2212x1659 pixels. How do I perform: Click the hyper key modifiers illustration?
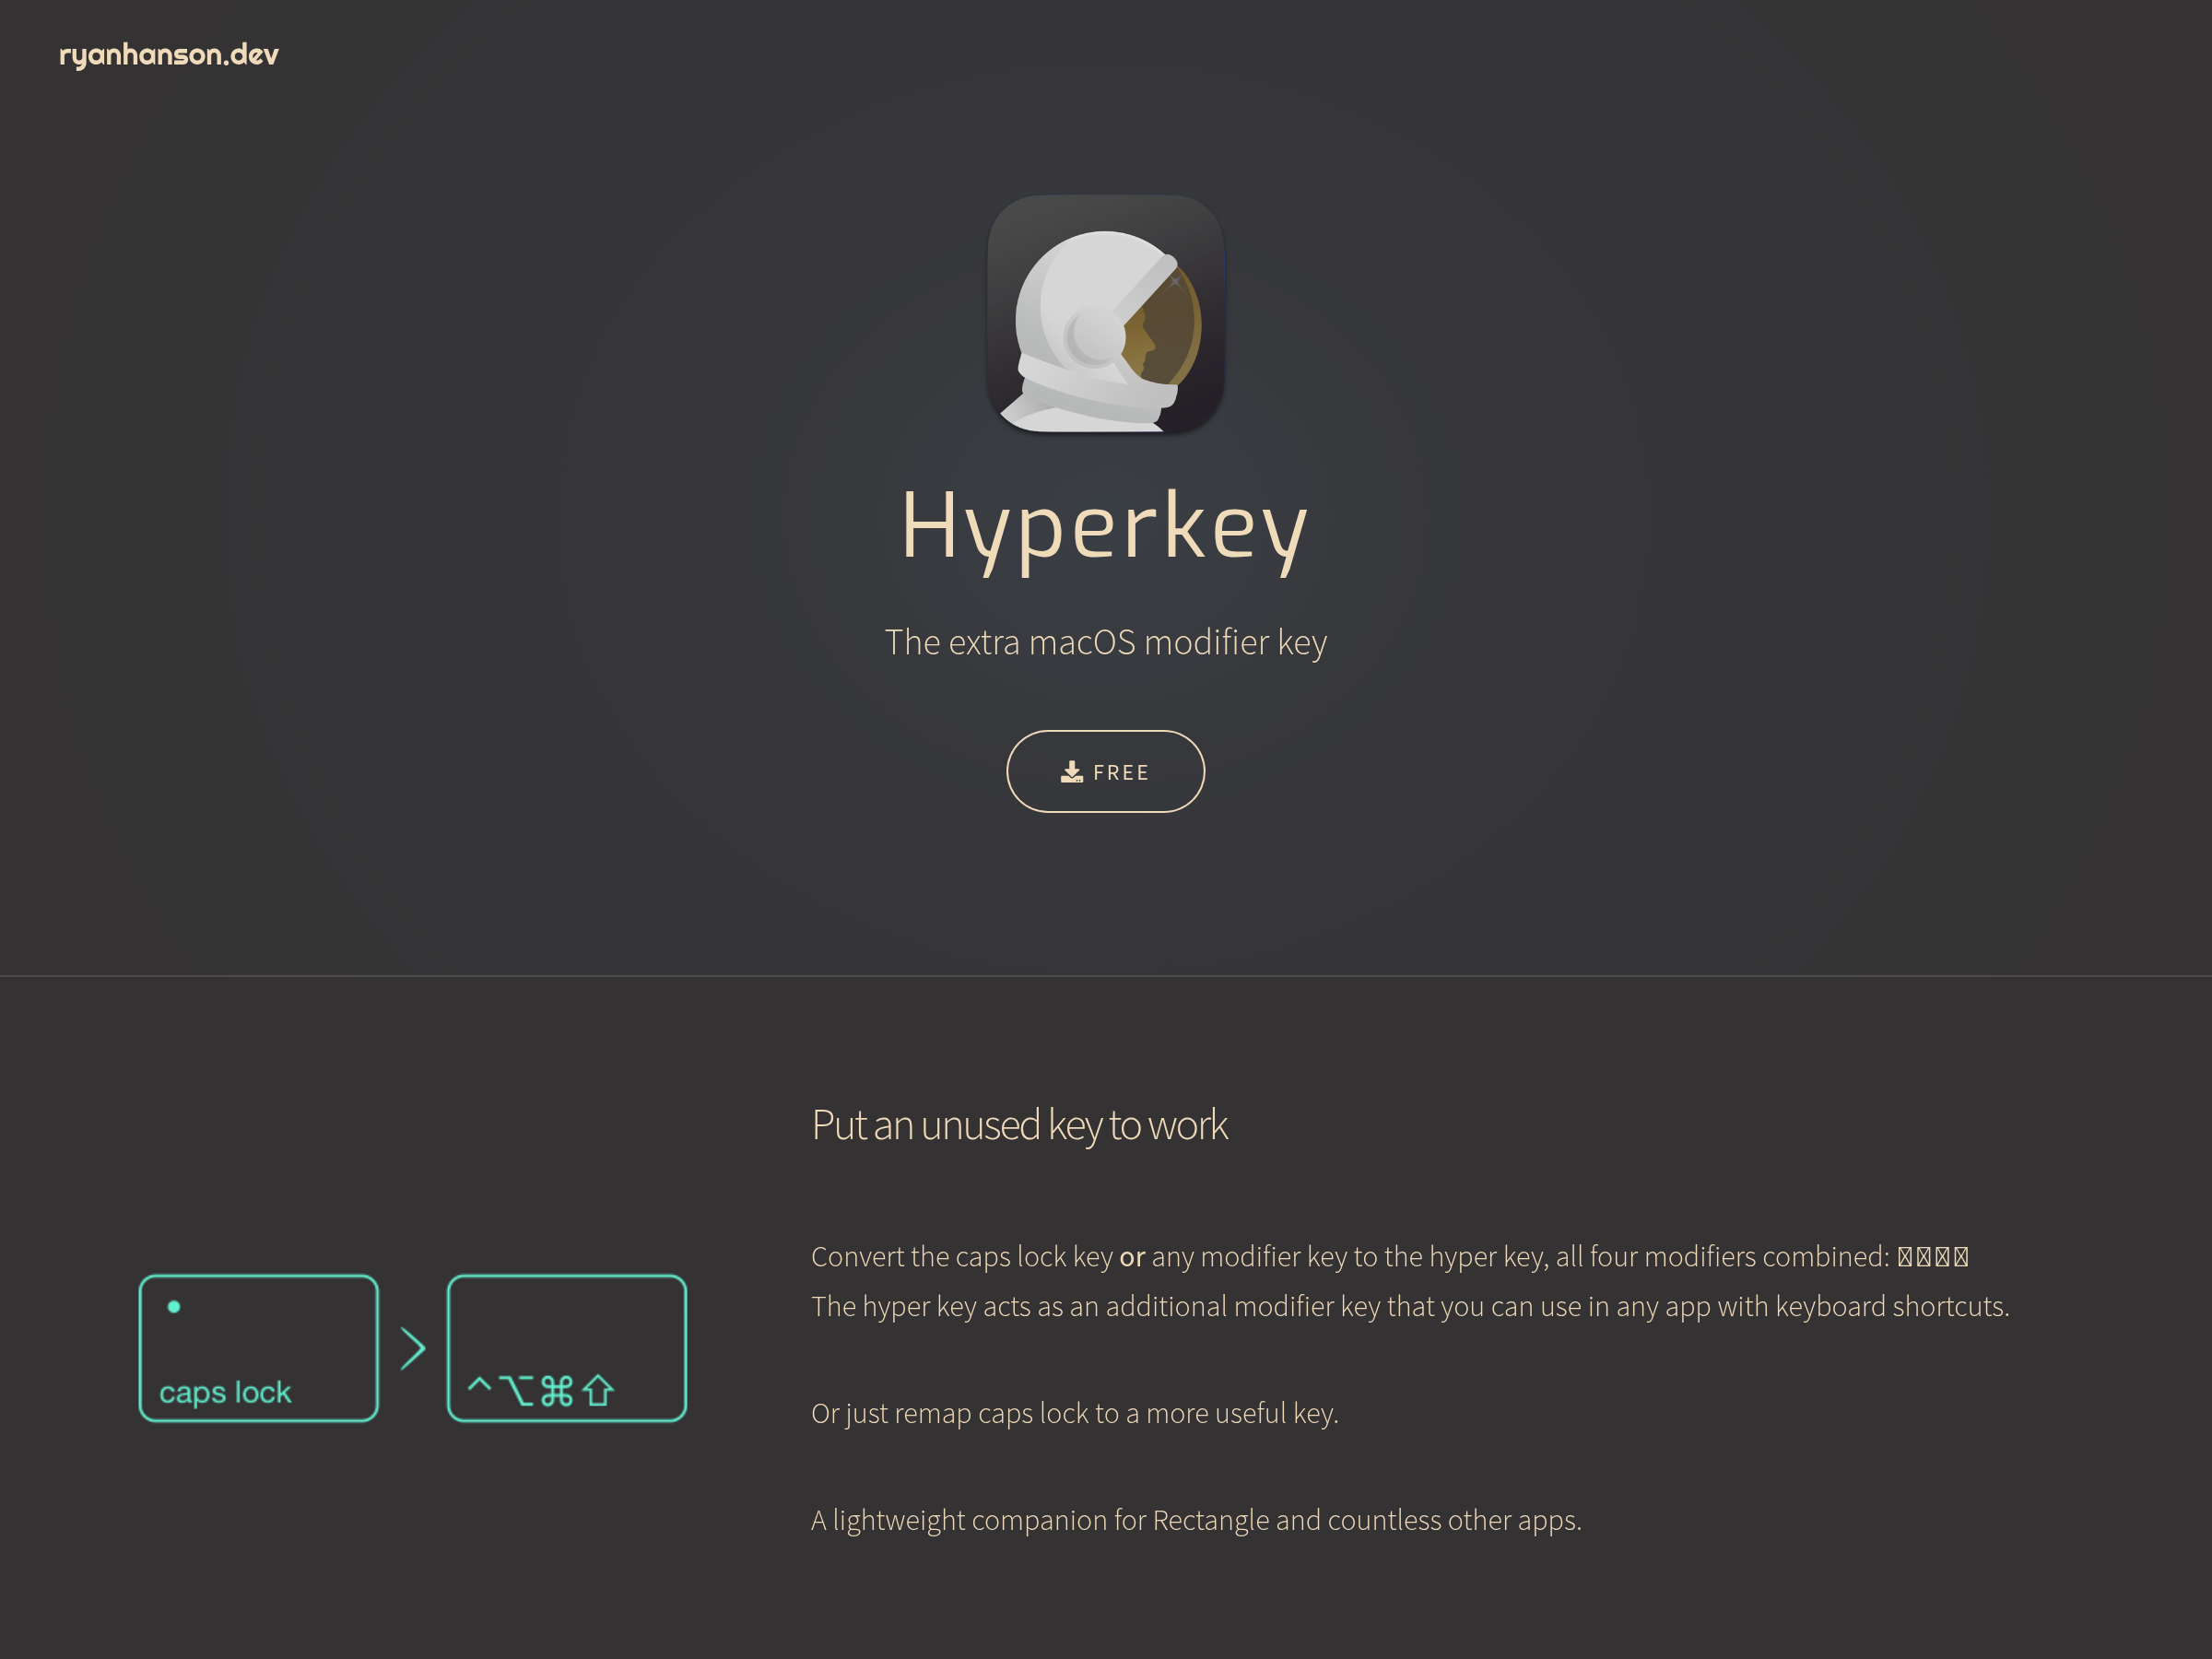567,1348
